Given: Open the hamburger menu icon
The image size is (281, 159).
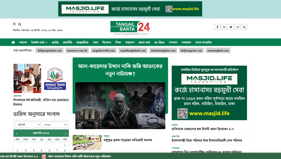Looking at the screenshot, I should coord(14,24).
